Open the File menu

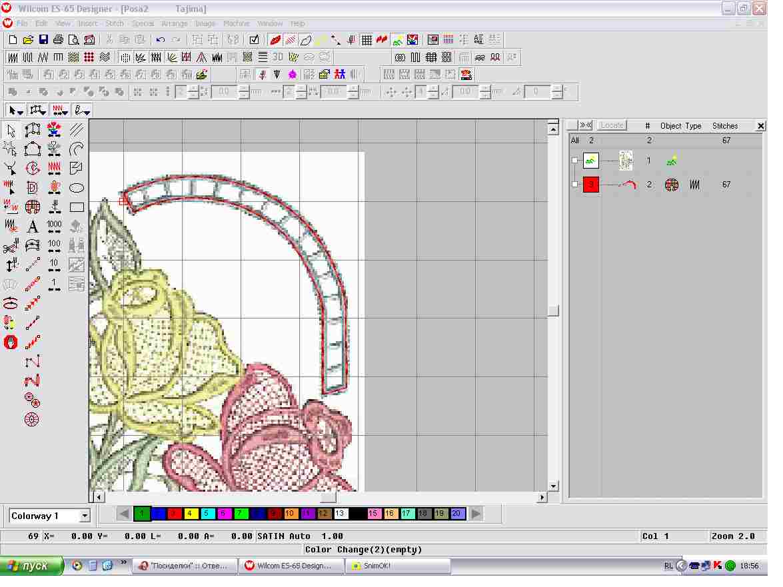23,23
